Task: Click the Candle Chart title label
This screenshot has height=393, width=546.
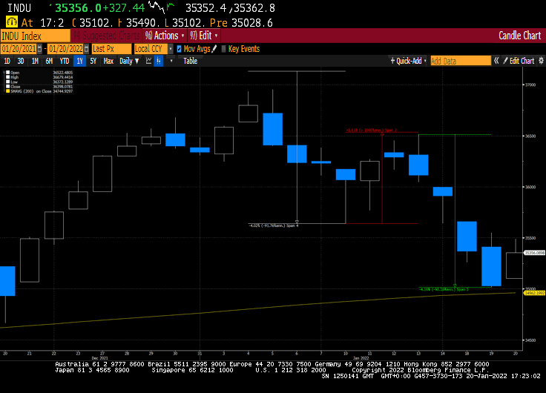Action: 519,36
